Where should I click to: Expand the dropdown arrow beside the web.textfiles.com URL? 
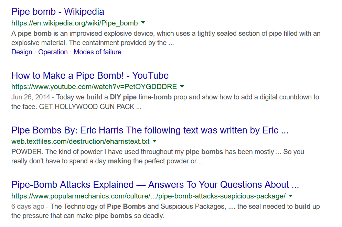tap(154, 141)
